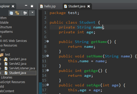Image resolution: width=137 pixels, height=94 pixels.
Task: Select the test package in explorer
Action: pos(7,55)
